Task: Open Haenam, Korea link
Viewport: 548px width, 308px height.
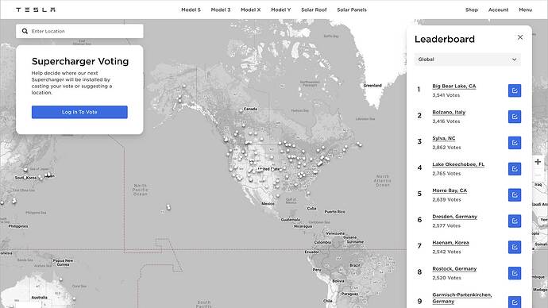Action: click(x=450, y=243)
